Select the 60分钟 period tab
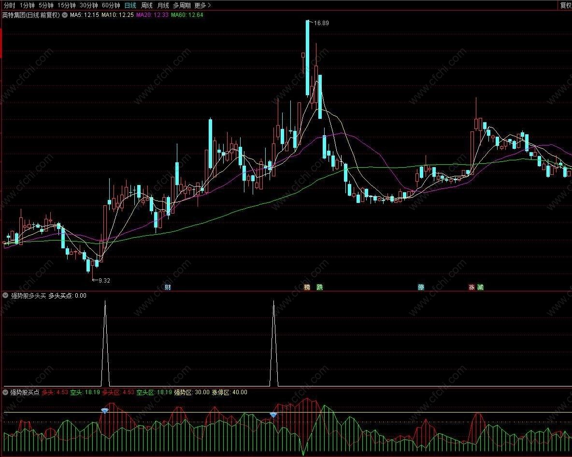 111,5
